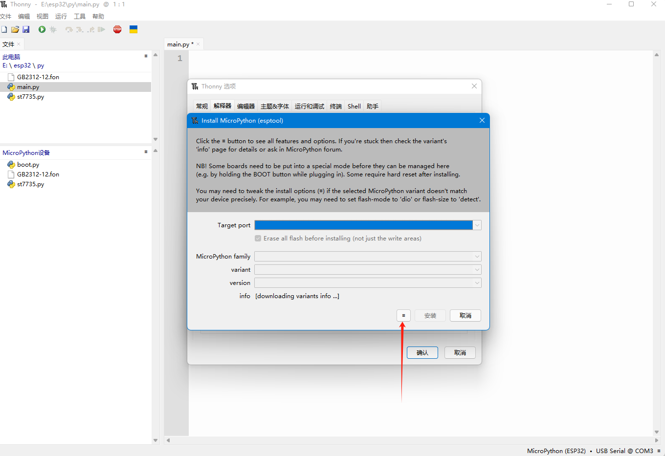
Task: Close the Thonny 选项 dialog
Action: (x=474, y=86)
